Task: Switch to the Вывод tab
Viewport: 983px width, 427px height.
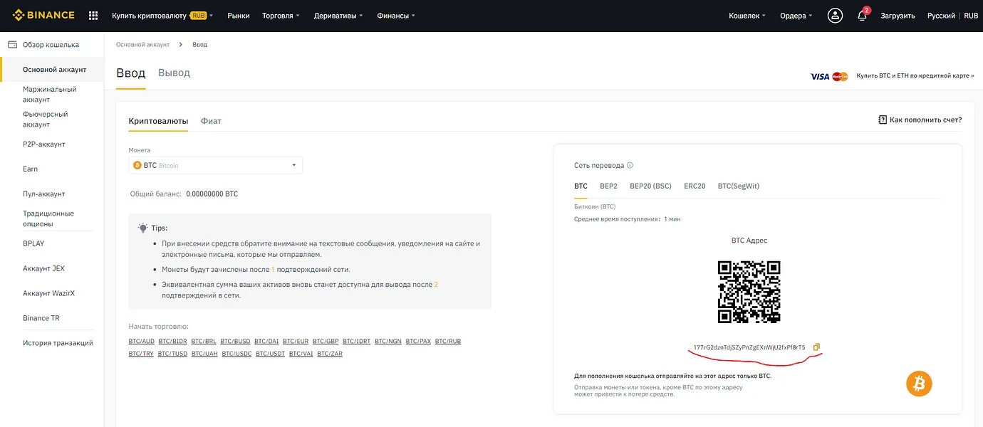Action: pos(174,73)
